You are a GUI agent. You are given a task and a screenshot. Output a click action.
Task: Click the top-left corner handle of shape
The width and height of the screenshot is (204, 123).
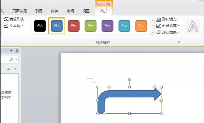97,87
